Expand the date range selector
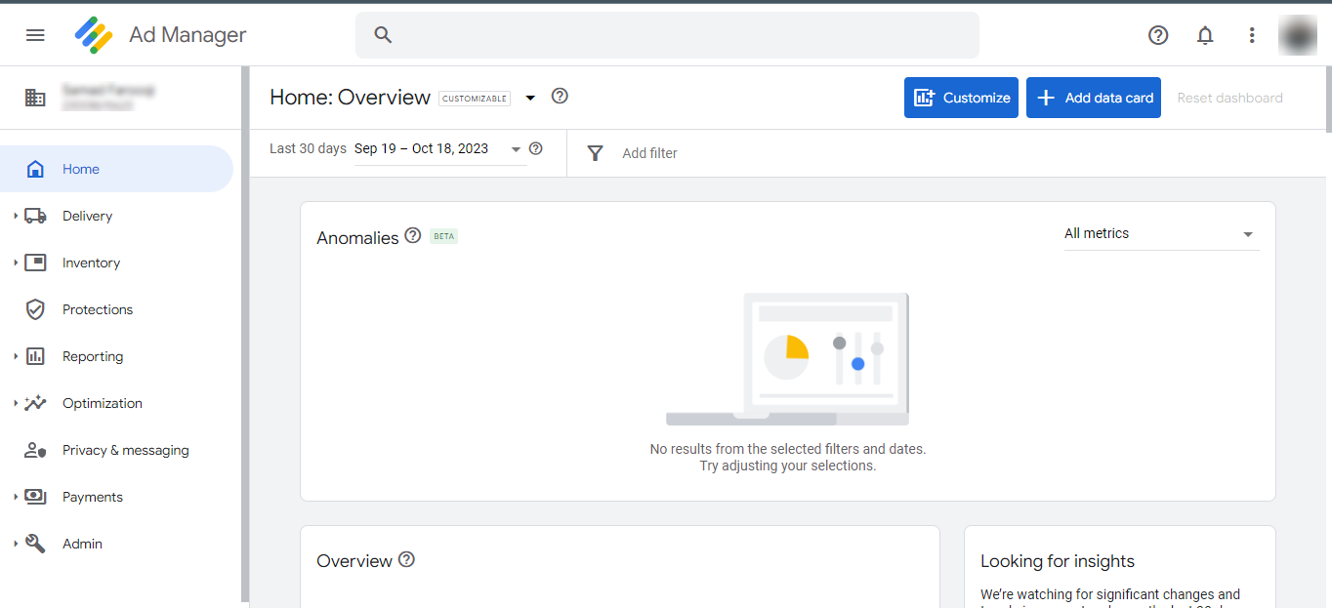The image size is (1332, 608). [x=516, y=148]
